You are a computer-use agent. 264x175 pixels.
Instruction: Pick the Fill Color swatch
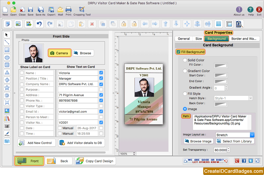[221, 66]
